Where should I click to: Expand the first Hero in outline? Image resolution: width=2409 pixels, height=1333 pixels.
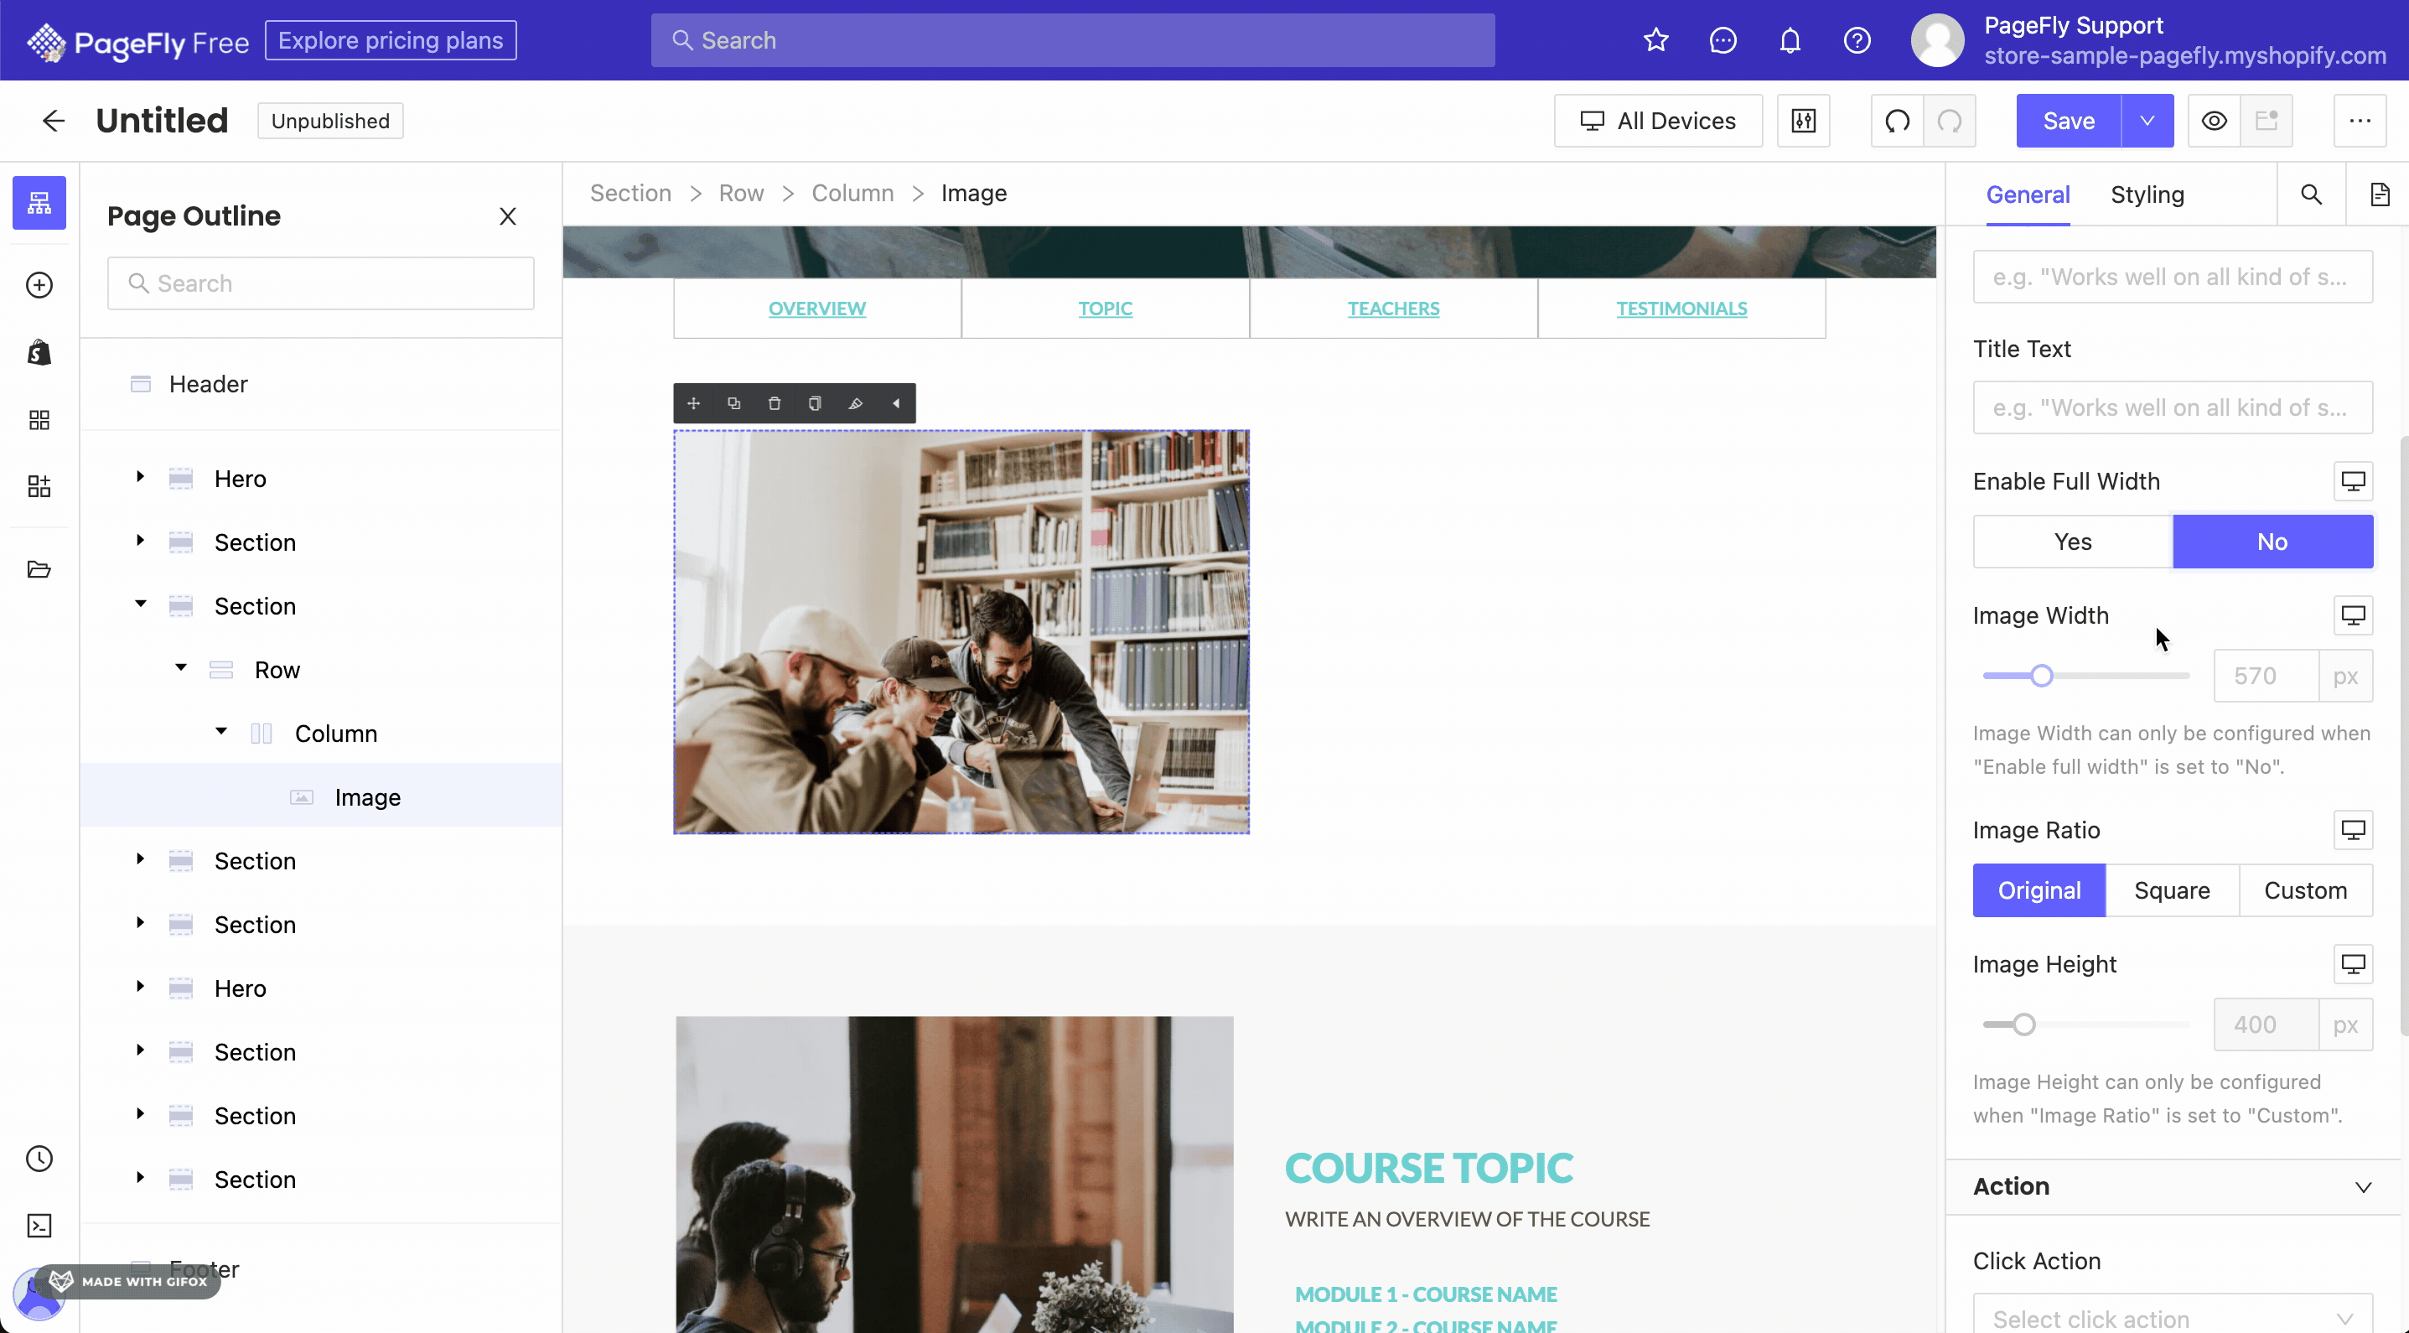click(x=140, y=477)
